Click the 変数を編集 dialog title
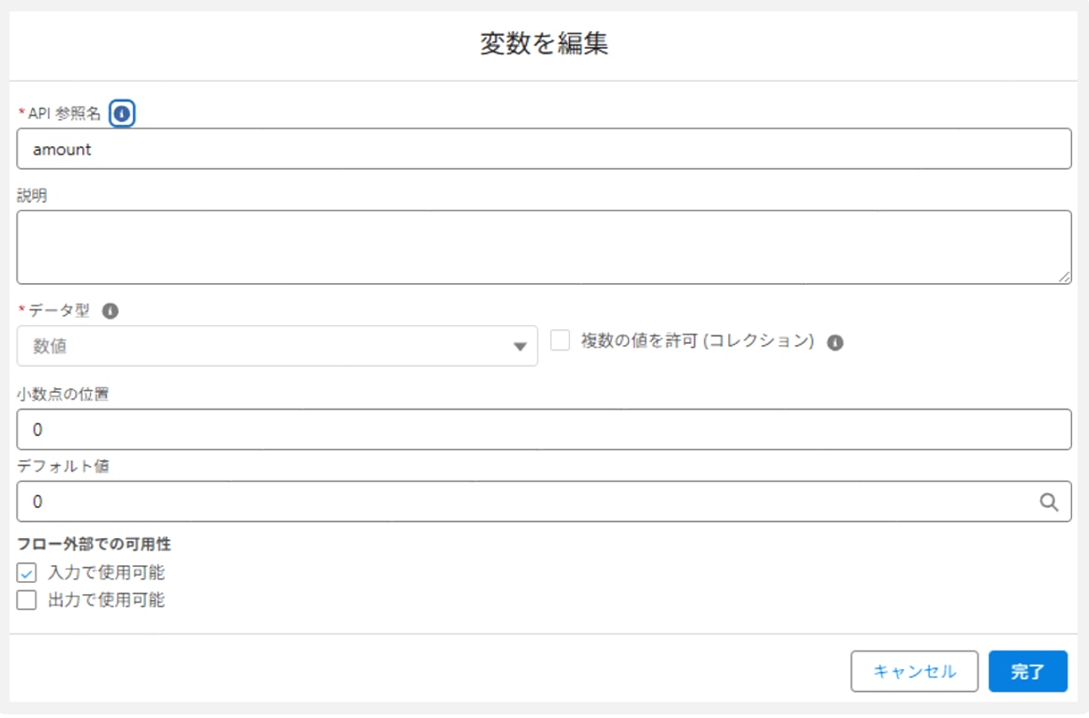1089x718 pixels. 544,44
